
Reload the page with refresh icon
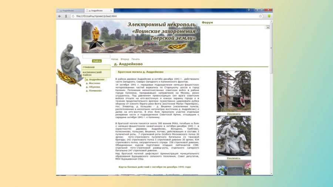(x=73, y=16)
